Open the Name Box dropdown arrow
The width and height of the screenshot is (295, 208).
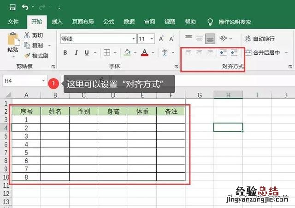pyautogui.click(x=43, y=81)
